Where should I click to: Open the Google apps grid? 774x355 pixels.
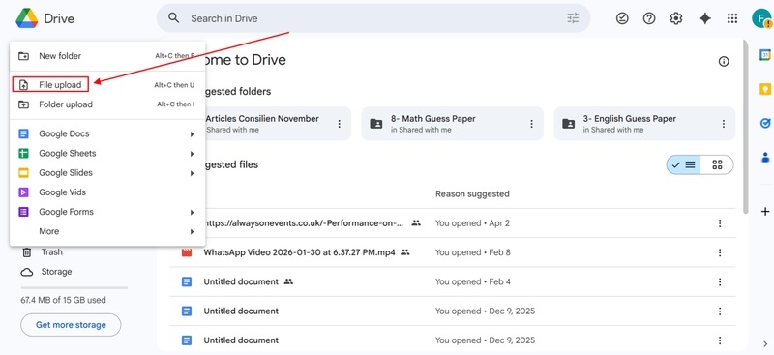click(732, 18)
